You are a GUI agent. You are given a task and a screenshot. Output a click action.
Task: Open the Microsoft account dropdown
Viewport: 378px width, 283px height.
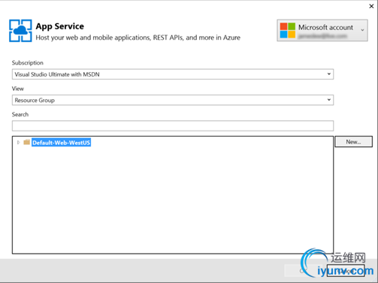322,30
